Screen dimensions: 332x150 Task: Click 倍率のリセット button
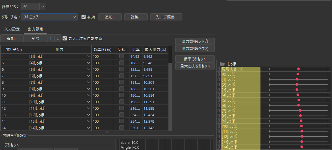click(x=195, y=59)
